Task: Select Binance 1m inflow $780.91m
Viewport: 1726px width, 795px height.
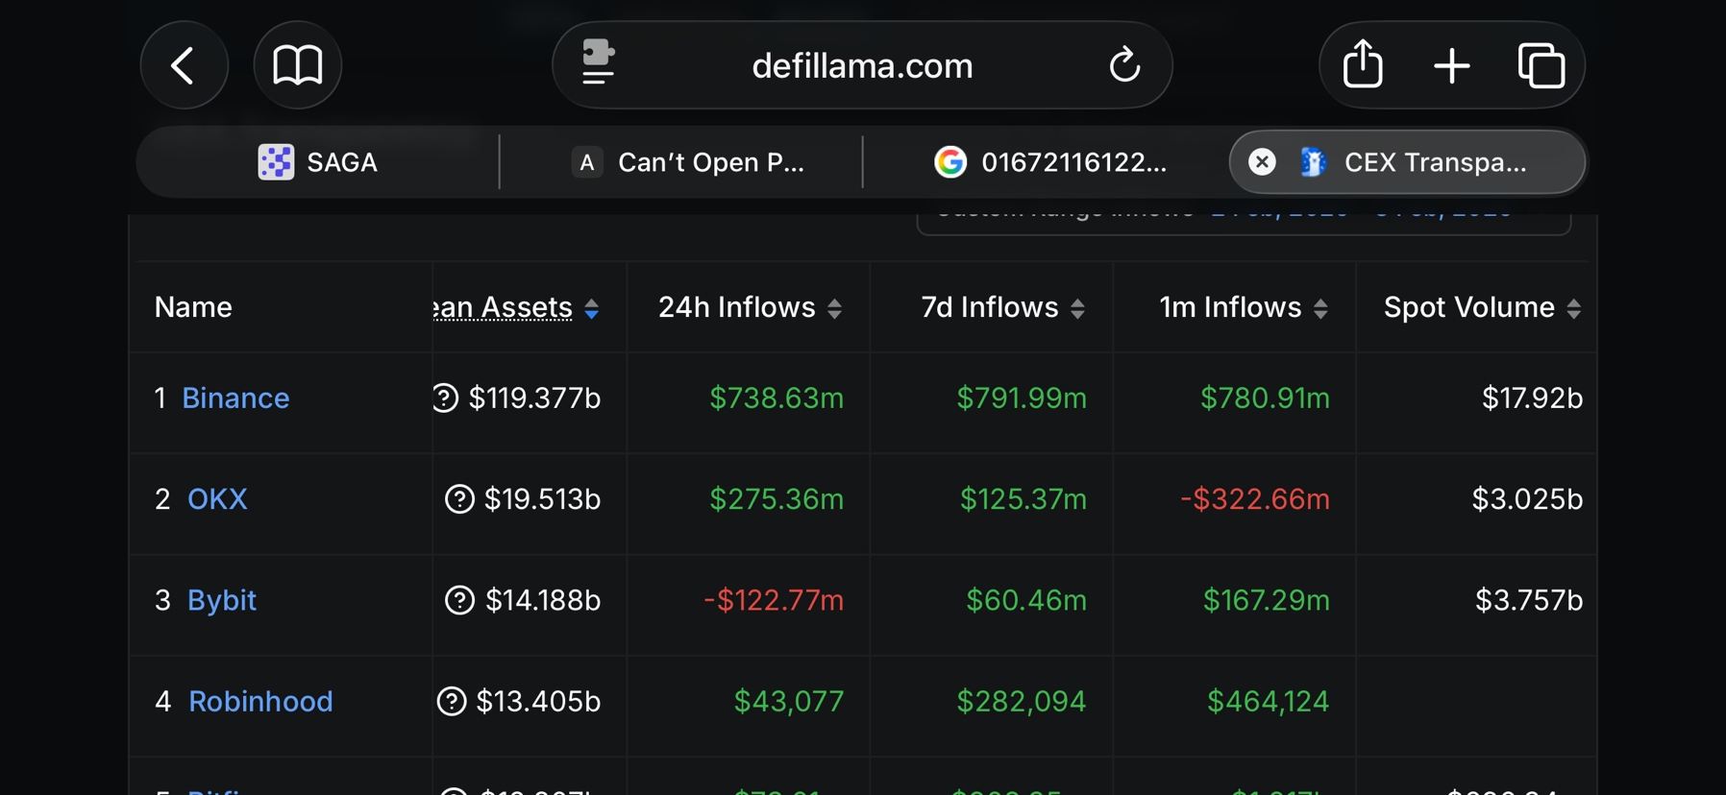Action: coord(1265,397)
